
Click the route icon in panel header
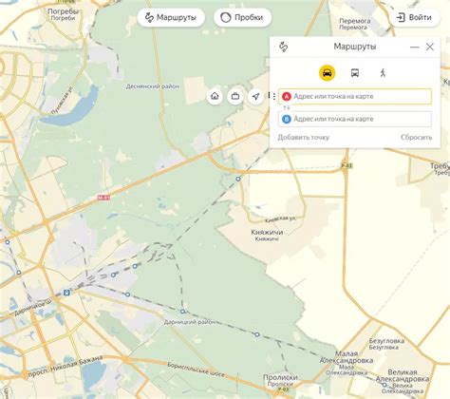click(x=284, y=47)
